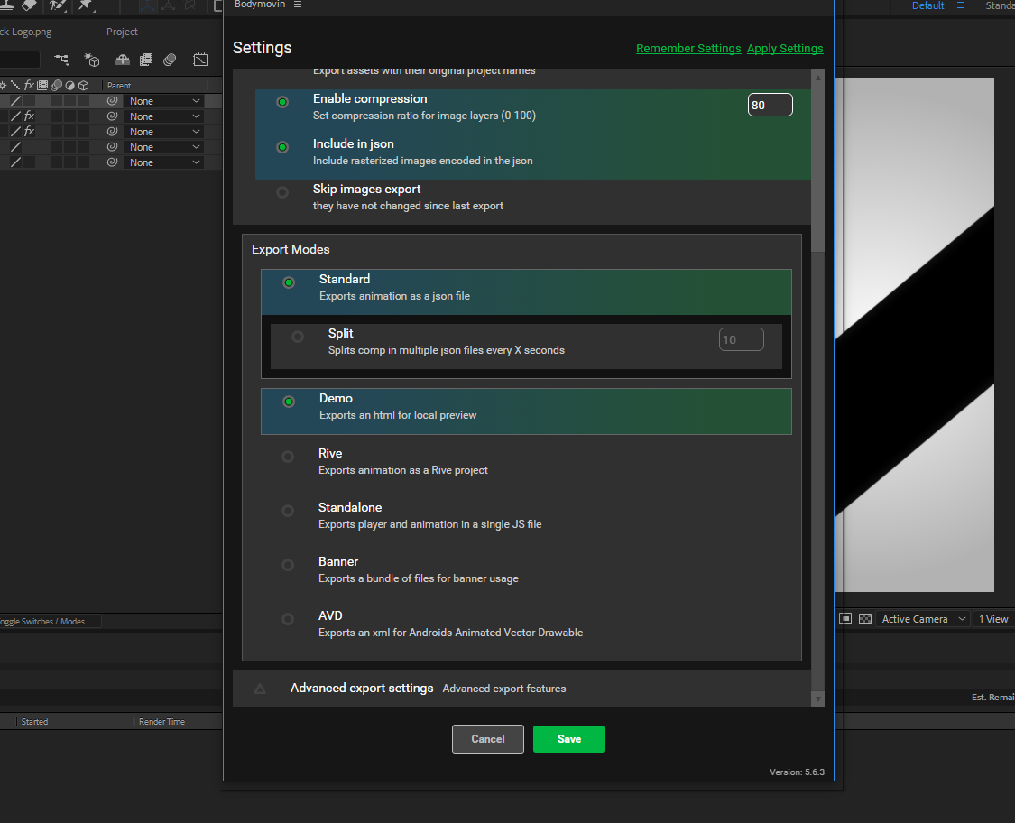The image size is (1015, 823).
Task: Click the compression ratio field showing 80
Action: coord(770,105)
